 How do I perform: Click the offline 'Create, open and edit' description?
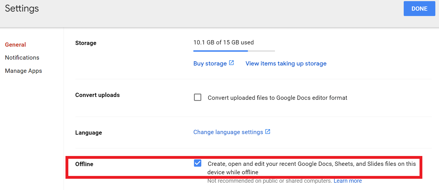[x=311, y=164]
